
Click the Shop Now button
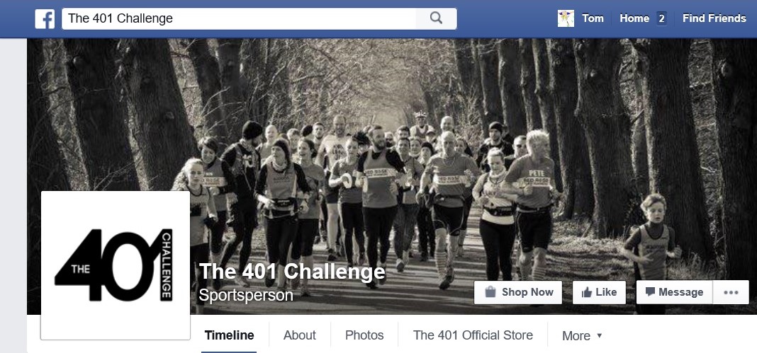(x=518, y=292)
